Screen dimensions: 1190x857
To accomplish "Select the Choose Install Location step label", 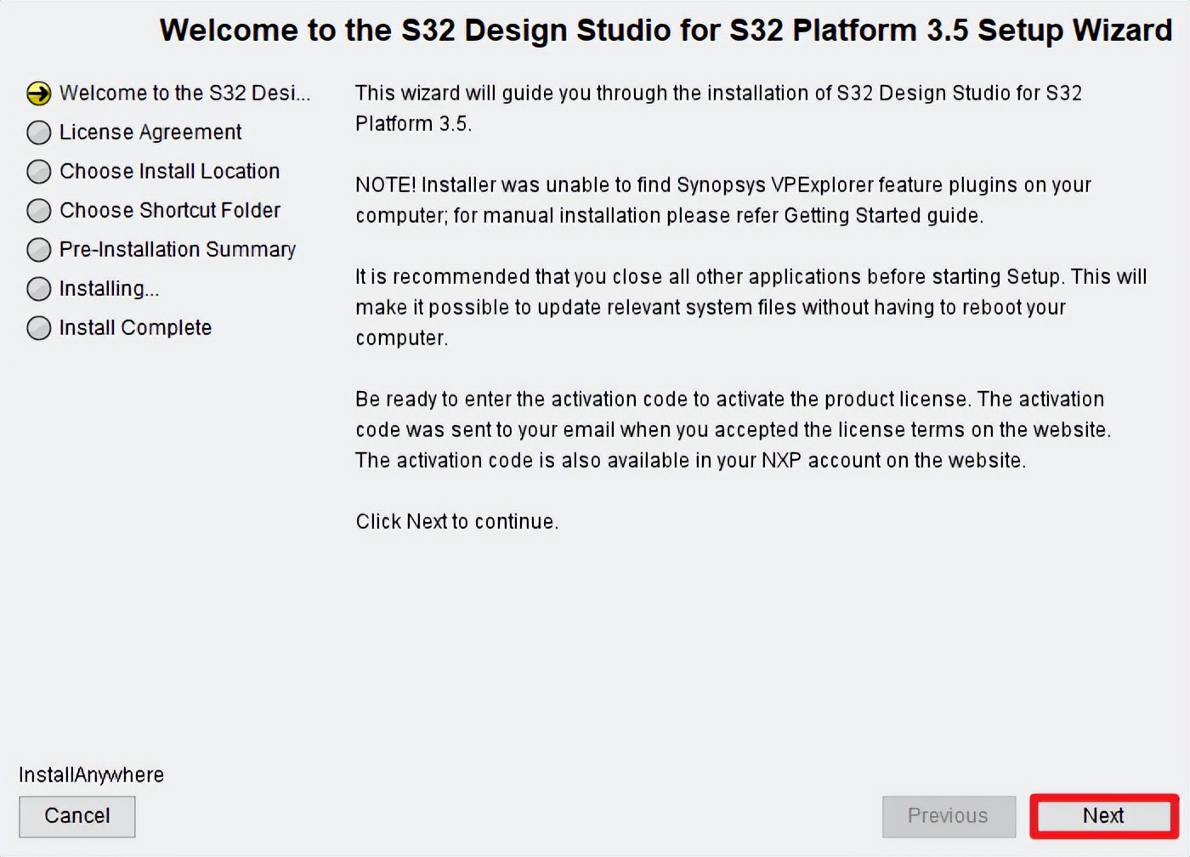I will [x=169, y=171].
